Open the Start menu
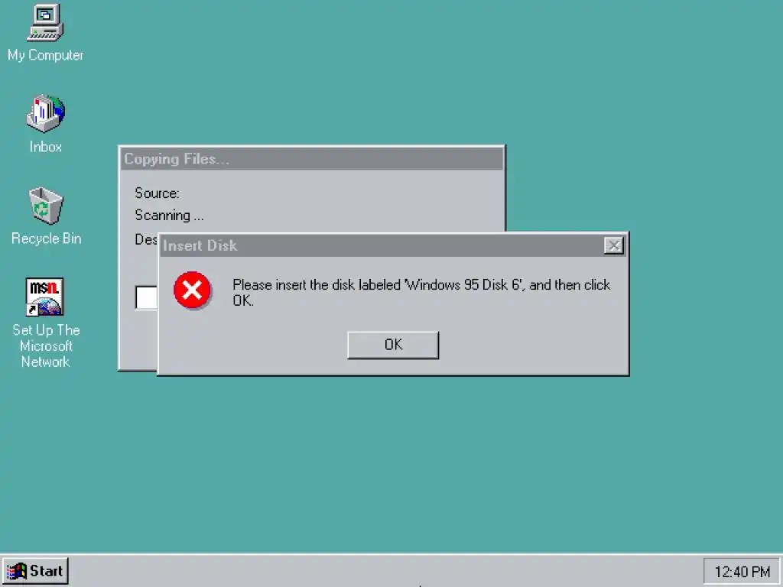This screenshot has width=783, height=587. click(x=35, y=571)
